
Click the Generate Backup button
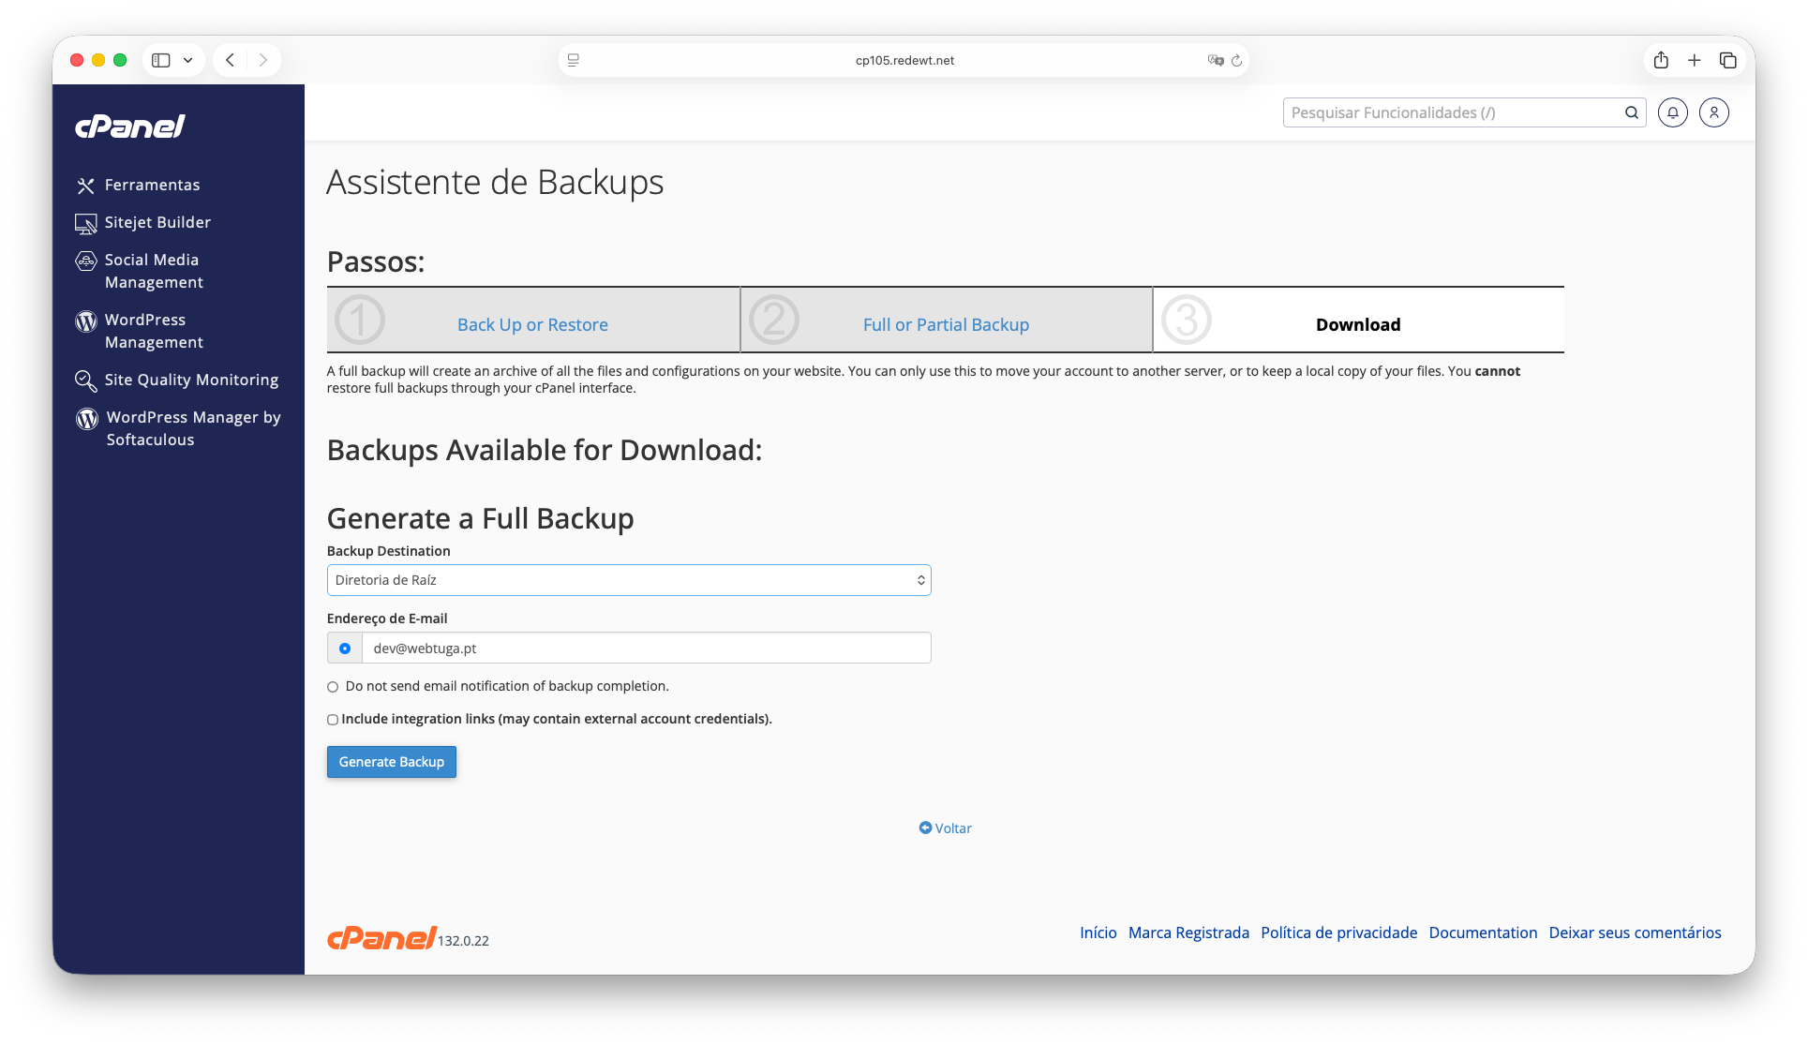tap(391, 762)
